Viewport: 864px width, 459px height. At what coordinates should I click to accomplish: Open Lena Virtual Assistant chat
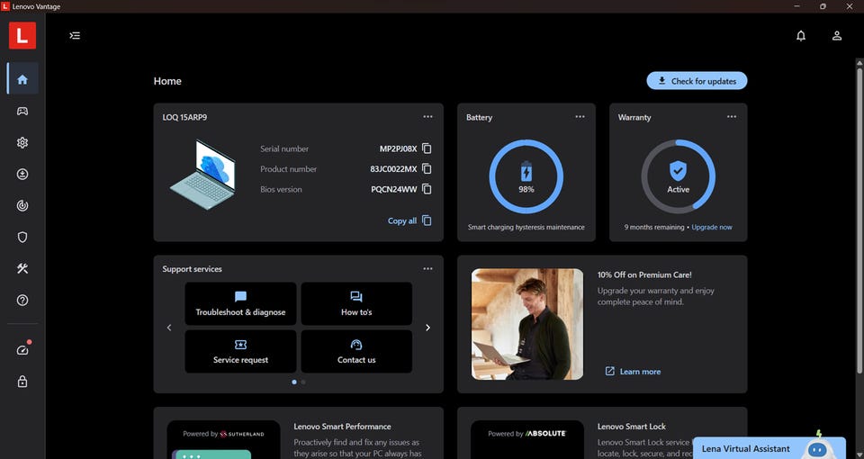746,448
